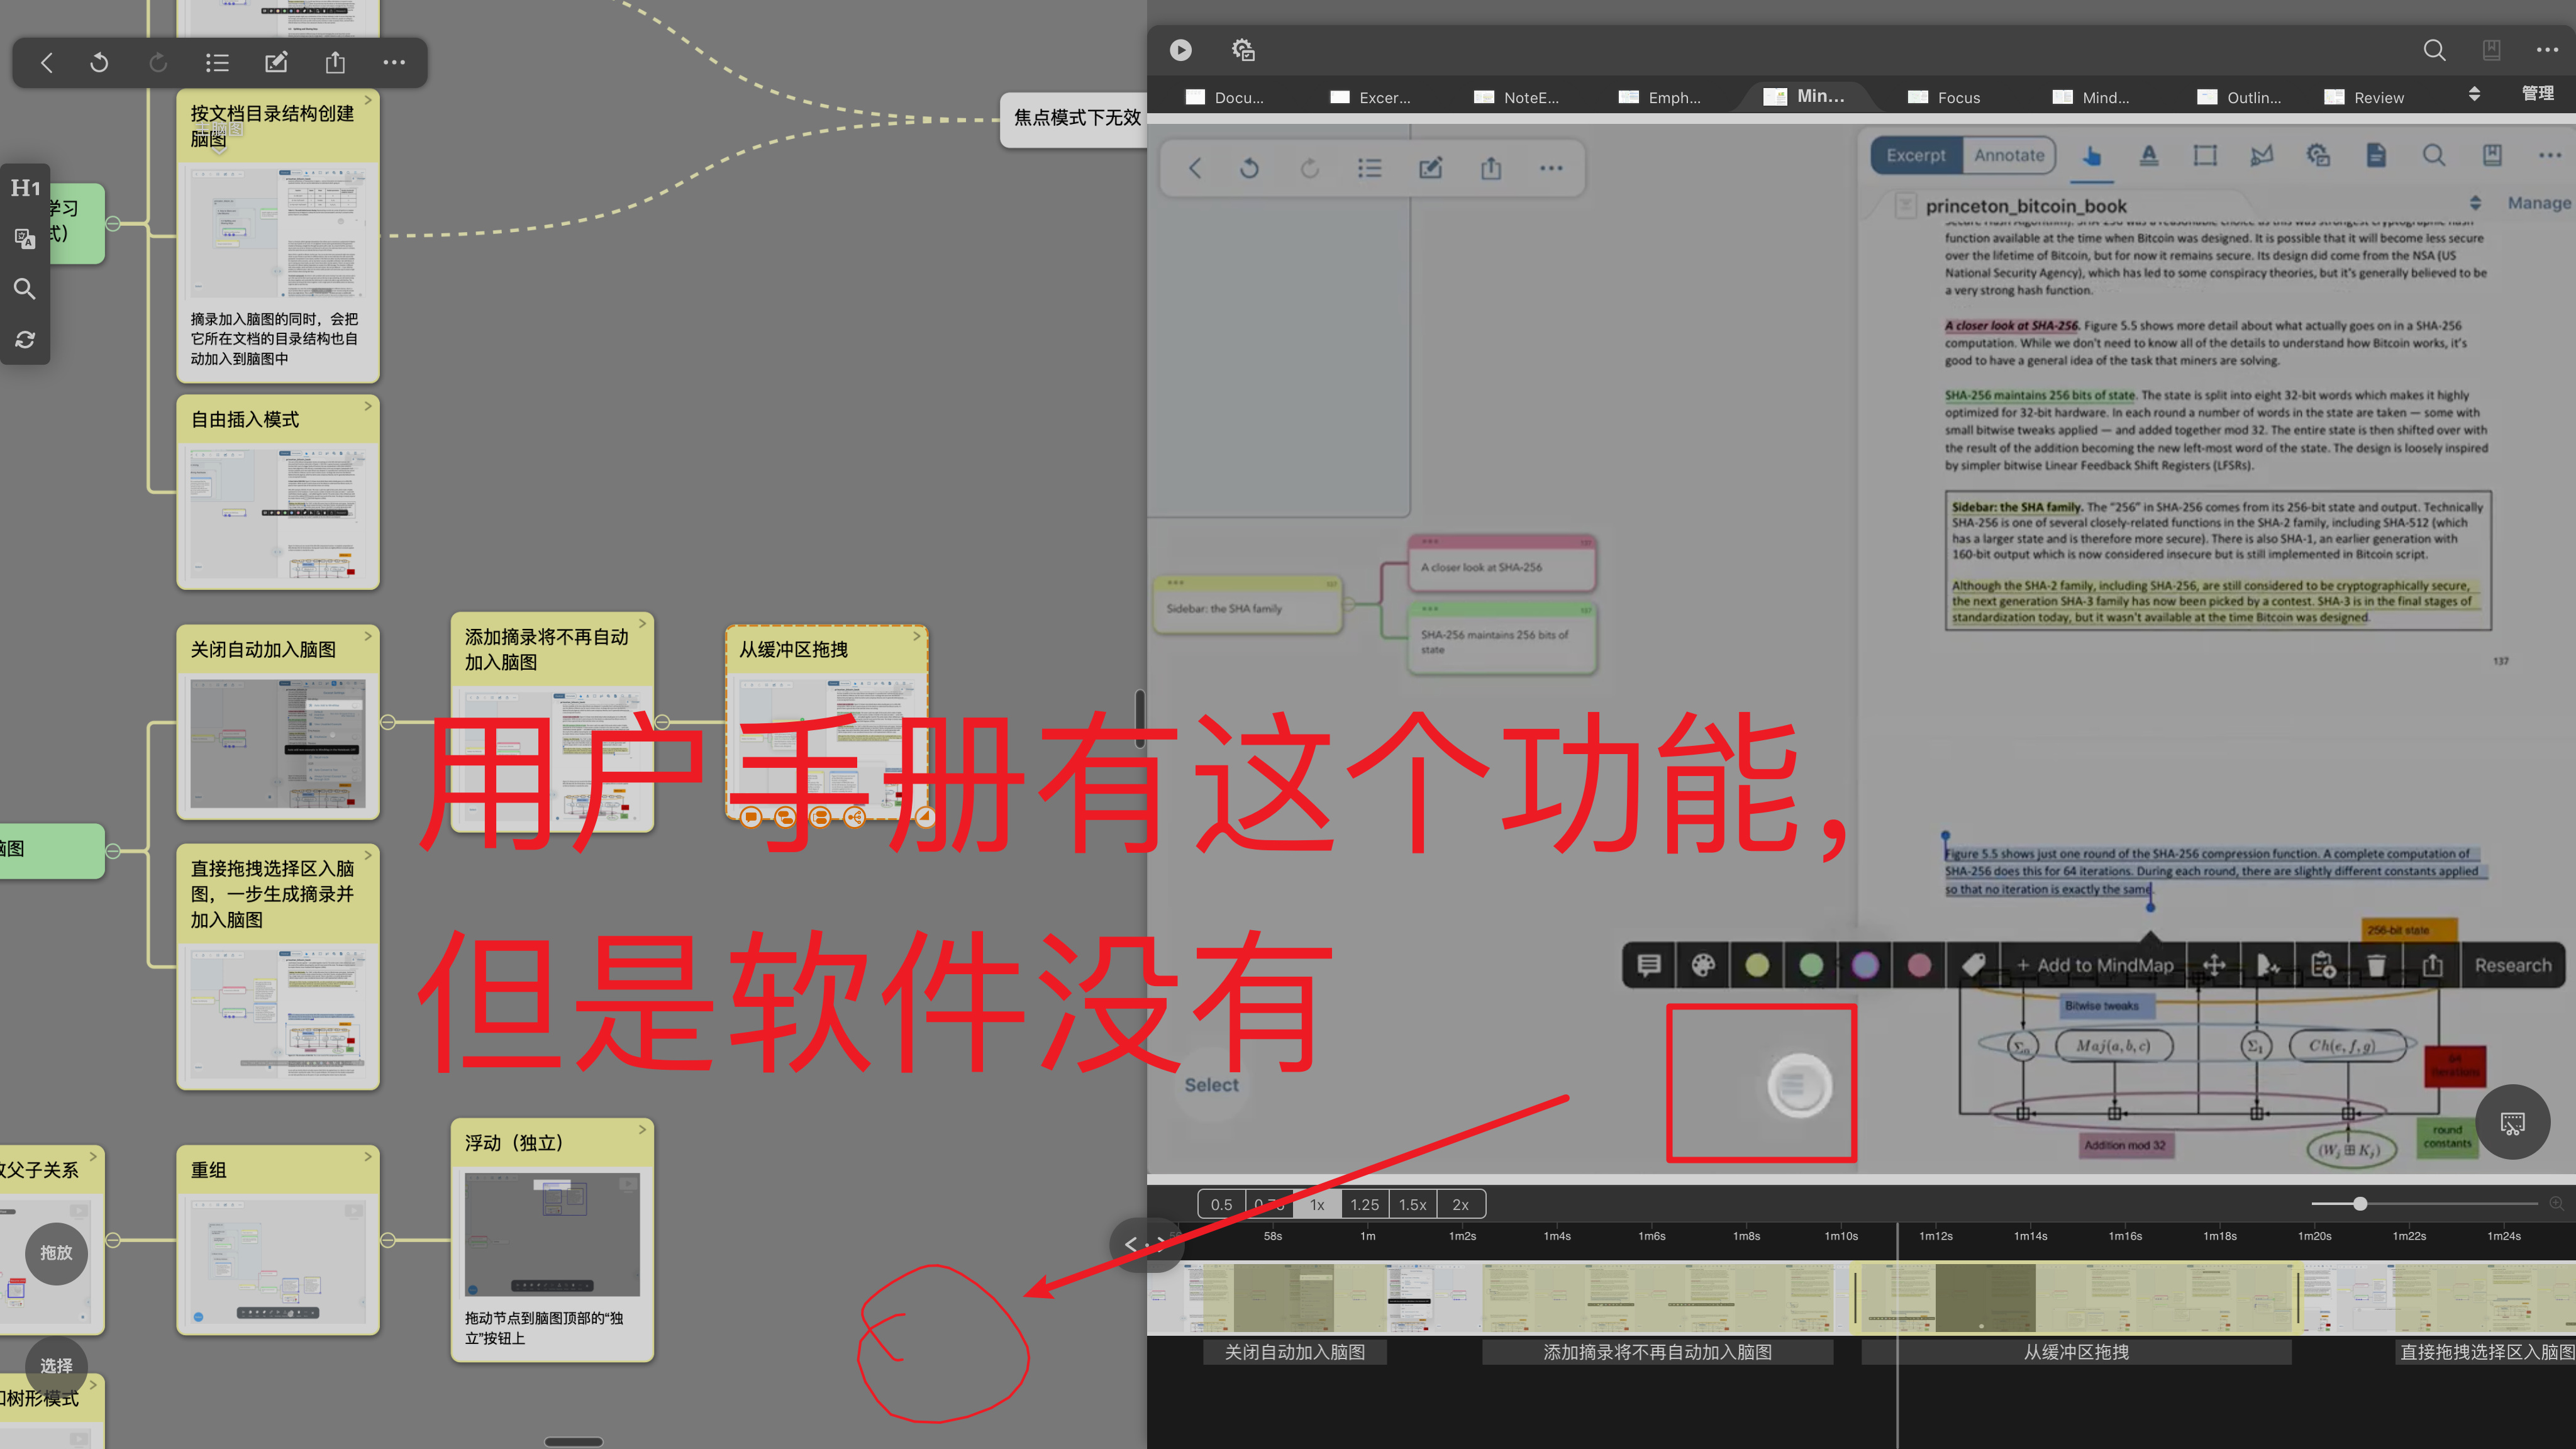Zoom in the timeline with magnifier icon

point(2556,1204)
